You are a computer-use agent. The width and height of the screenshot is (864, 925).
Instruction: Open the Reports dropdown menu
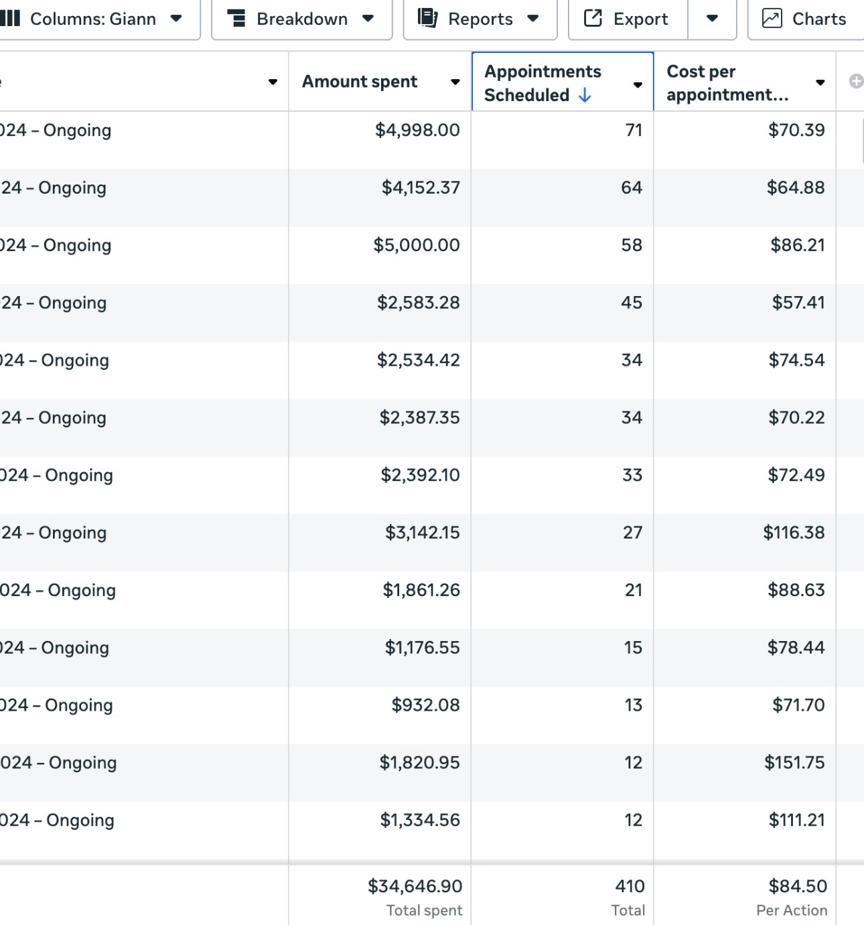(533, 19)
